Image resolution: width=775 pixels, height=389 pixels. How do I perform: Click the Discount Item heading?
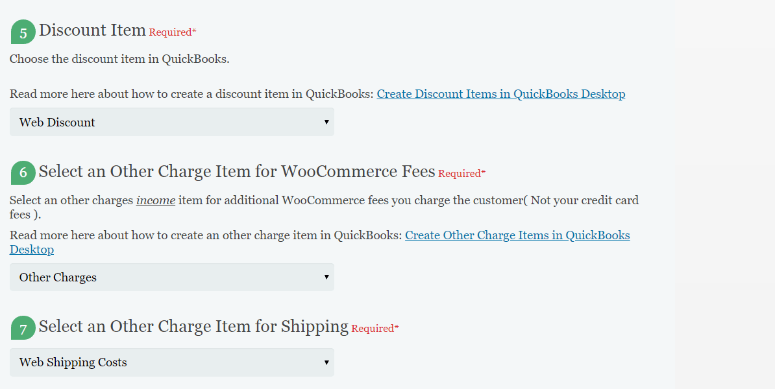point(92,30)
